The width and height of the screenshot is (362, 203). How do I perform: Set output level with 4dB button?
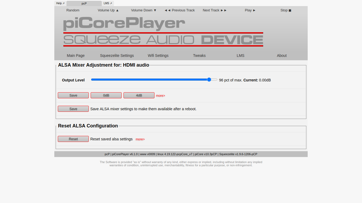point(139,95)
